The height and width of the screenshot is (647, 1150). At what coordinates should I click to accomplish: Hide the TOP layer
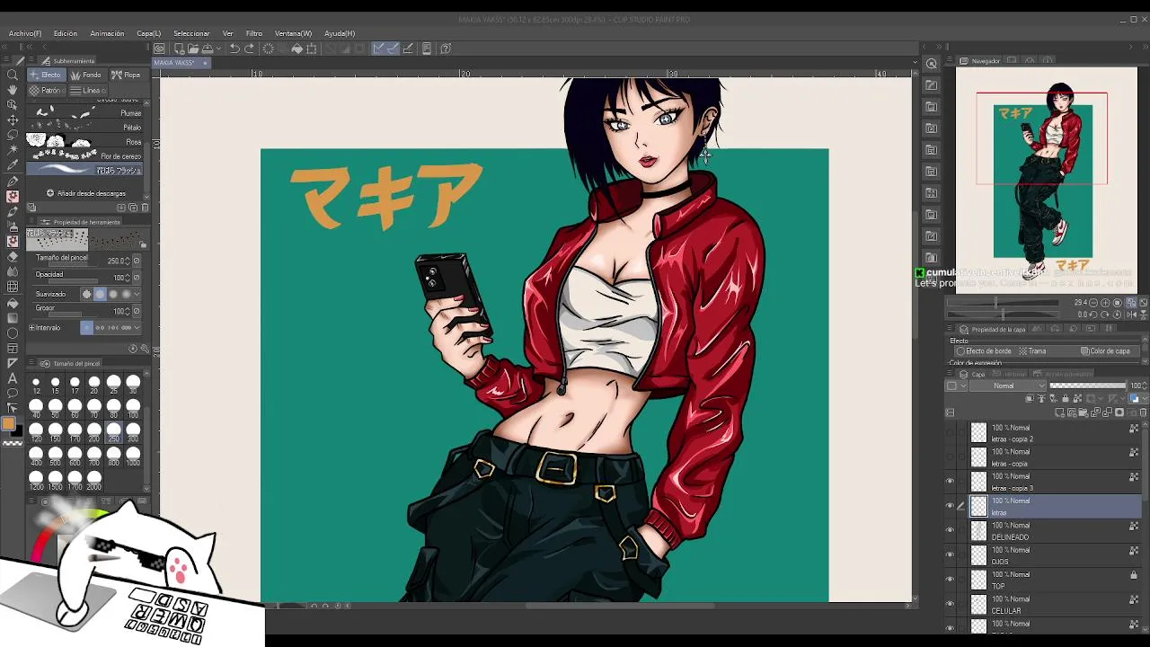click(x=950, y=580)
